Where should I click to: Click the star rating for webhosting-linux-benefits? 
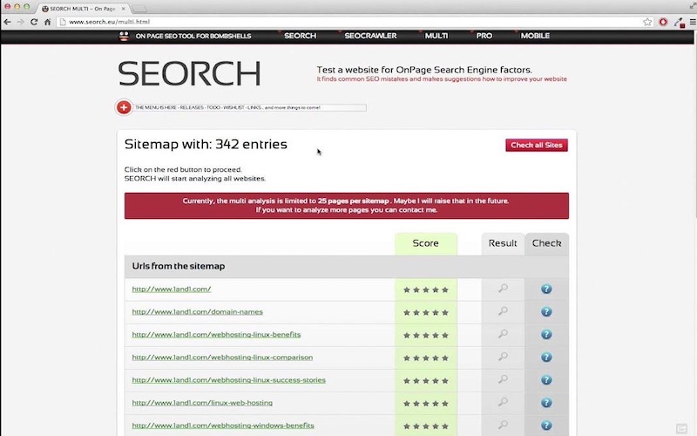click(x=426, y=336)
